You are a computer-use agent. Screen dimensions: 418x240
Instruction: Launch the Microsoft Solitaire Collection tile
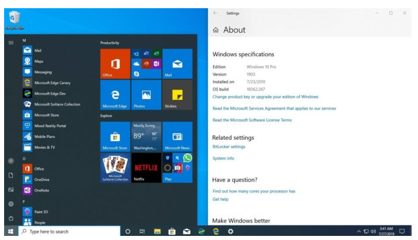coord(115,168)
